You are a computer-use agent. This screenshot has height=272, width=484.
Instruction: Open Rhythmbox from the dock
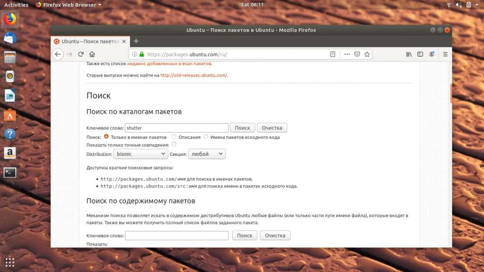(10, 76)
